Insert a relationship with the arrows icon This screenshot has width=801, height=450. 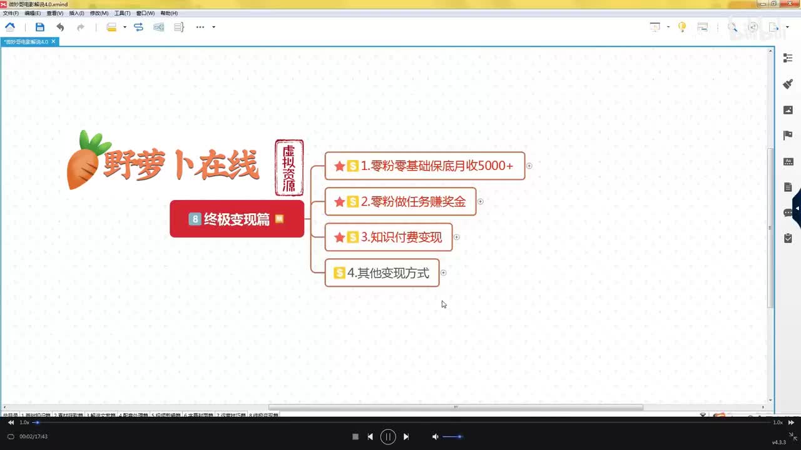[138, 27]
